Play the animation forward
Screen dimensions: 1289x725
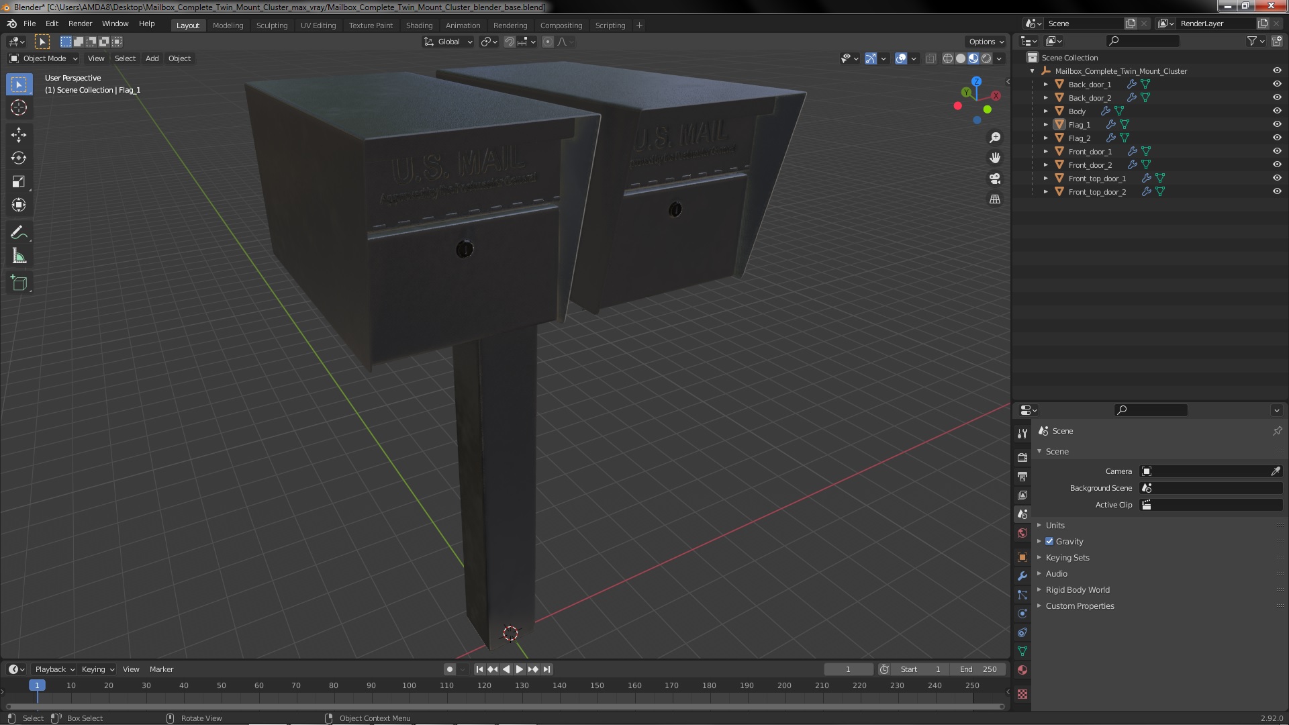click(x=520, y=669)
